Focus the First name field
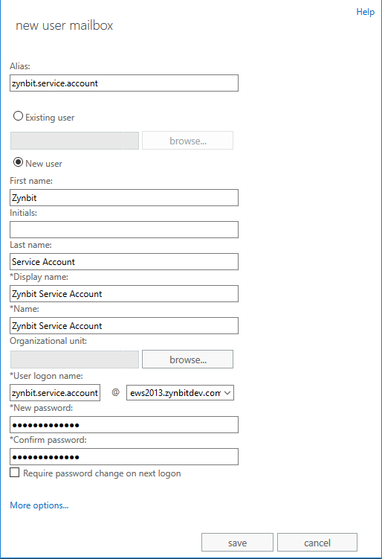Viewport: 382px width, 559px height. pos(124,197)
